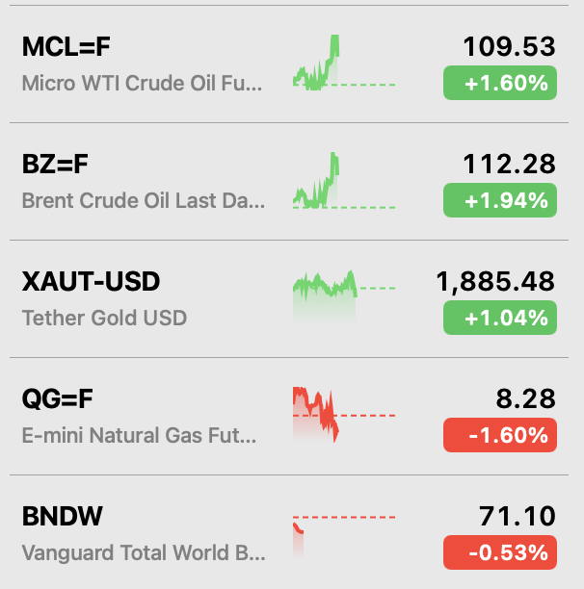This screenshot has width=584, height=589.
Task: Toggle the +1.04% change badge
Action: [500, 318]
